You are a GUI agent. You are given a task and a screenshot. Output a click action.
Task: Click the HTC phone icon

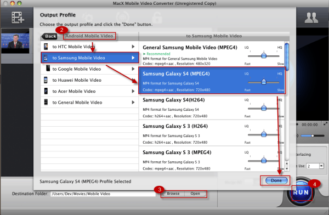[x=46, y=47]
